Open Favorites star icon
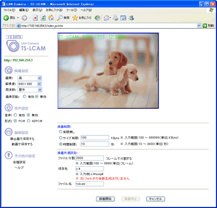This screenshot has height=208, width=217. tap(75, 18)
